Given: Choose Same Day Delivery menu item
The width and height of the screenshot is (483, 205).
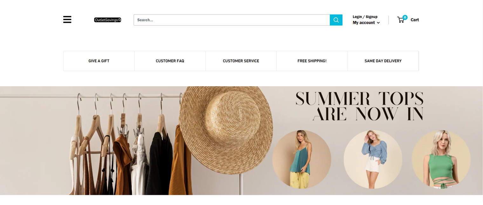Looking at the screenshot, I should [x=383, y=61].
